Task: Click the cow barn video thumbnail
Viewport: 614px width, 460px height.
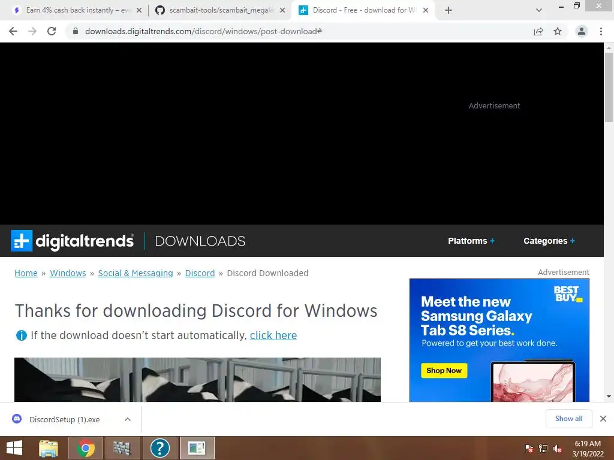Action: [197, 379]
